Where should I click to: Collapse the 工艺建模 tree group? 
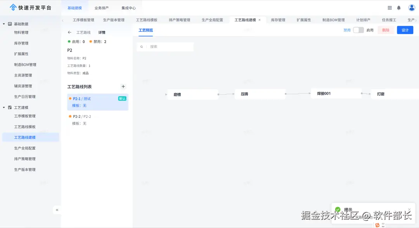point(4,107)
